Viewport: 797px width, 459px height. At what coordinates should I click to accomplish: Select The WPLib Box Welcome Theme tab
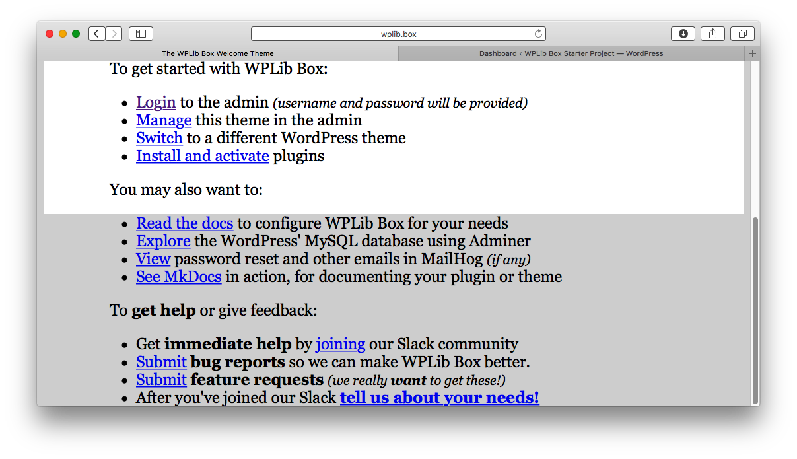pyautogui.click(x=218, y=53)
